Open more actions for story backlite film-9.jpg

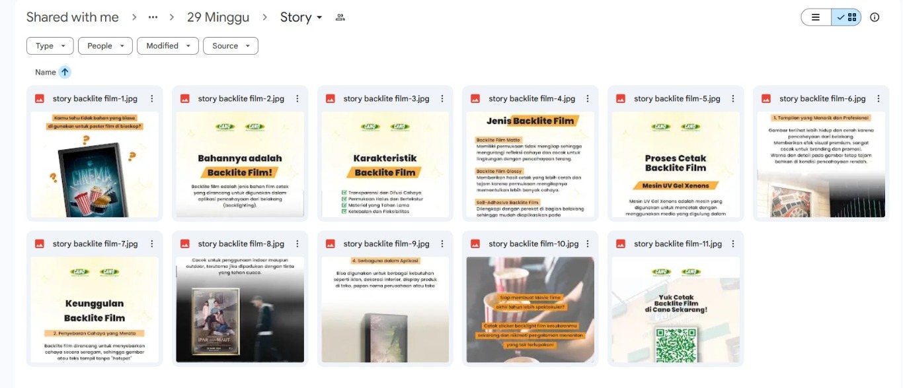443,243
